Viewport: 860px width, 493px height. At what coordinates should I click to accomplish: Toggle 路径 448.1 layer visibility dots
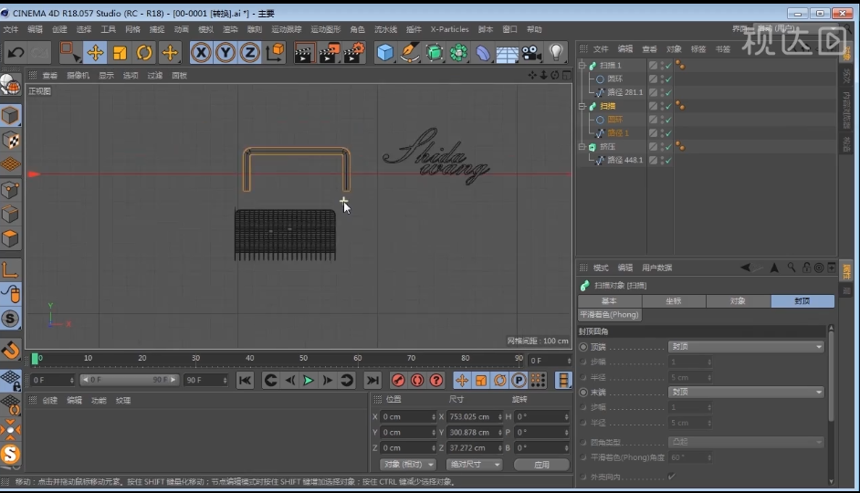pos(662,160)
